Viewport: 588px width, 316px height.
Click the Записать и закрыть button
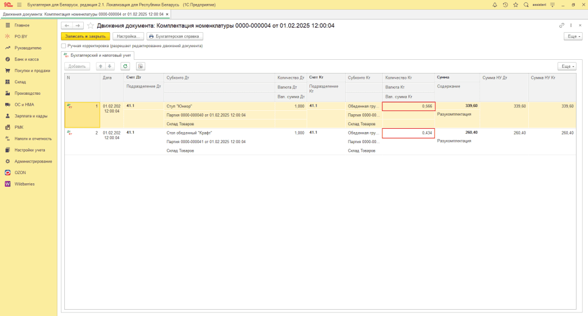(85, 36)
